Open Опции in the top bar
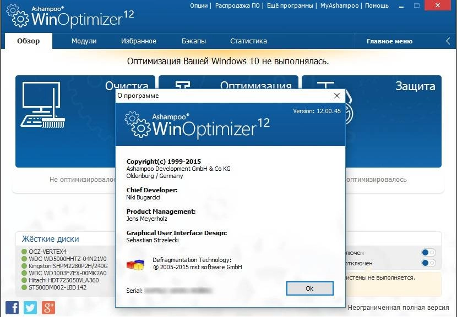Image resolution: width=457 pixels, height=317 pixels. (x=199, y=5)
